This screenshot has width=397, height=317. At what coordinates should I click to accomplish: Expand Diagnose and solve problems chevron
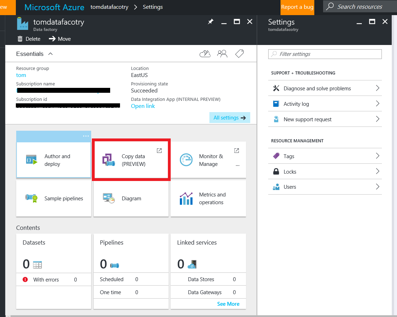[x=378, y=88]
